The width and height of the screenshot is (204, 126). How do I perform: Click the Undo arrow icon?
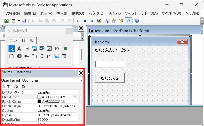pos(62,21)
